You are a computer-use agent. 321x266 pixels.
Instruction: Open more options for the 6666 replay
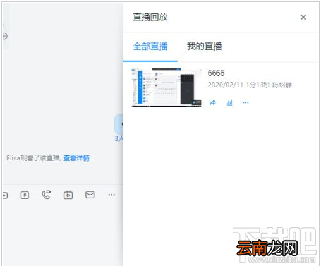point(246,102)
